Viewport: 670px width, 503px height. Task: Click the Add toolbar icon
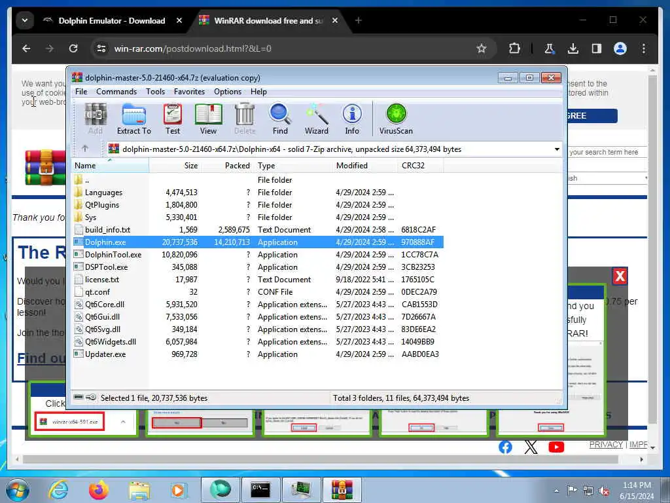click(96, 119)
